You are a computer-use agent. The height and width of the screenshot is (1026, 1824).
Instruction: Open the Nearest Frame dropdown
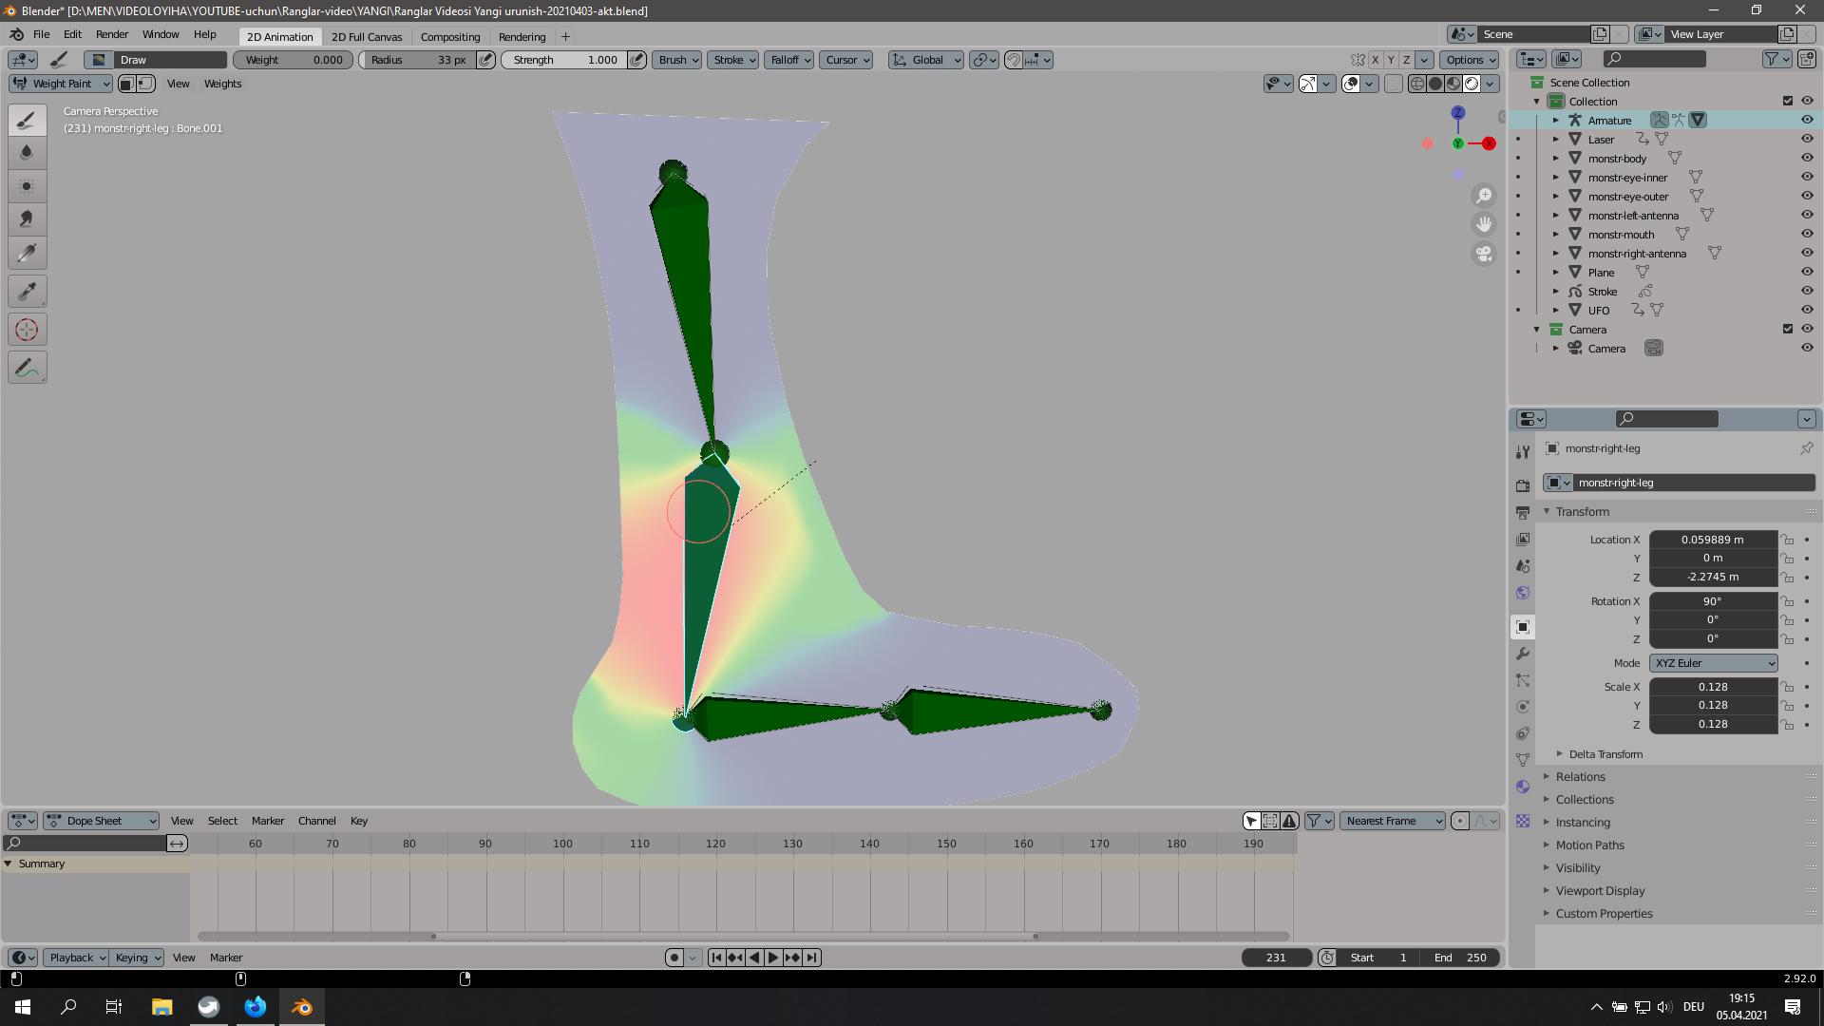[1393, 821]
